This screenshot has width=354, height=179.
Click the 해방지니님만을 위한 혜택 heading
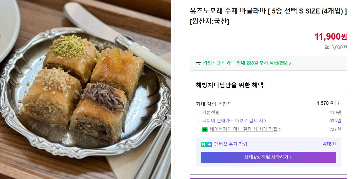[x=230, y=85]
